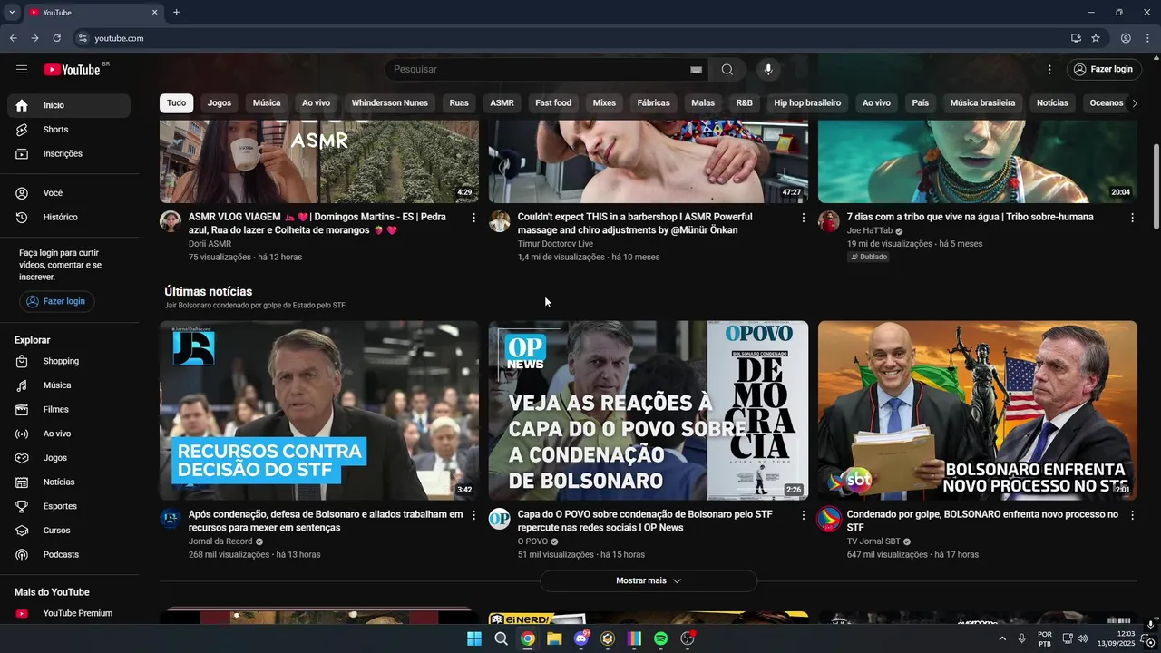Open Ao vivo under Explorar
The height and width of the screenshot is (653, 1161).
(69, 434)
